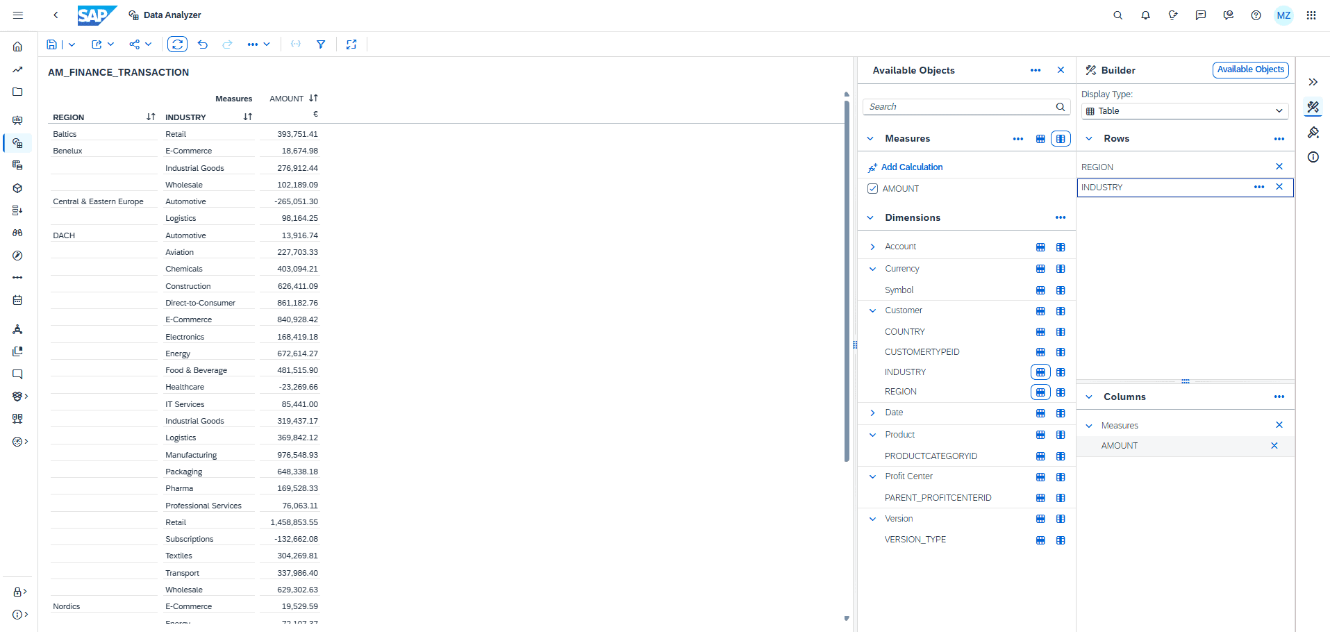Click the table's vertical scrollbar
The width and height of the screenshot is (1330, 632).
[847, 281]
